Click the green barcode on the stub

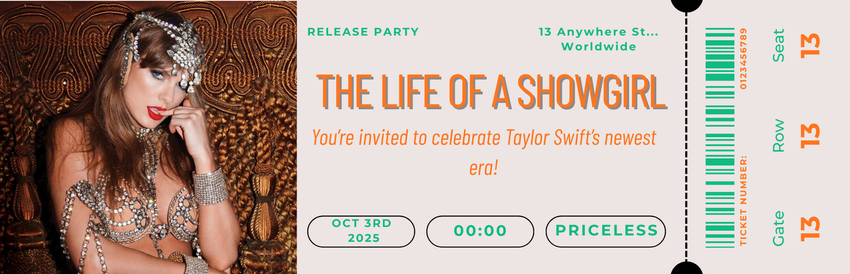pos(719,137)
